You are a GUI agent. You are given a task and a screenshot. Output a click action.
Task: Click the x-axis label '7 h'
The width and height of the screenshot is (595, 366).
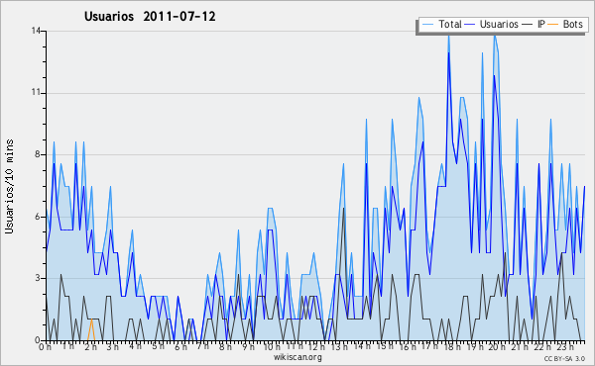coord(203,346)
